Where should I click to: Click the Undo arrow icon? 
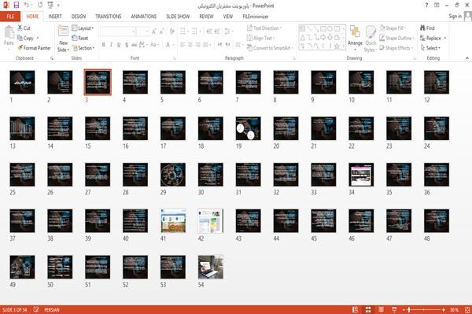click(27, 6)
